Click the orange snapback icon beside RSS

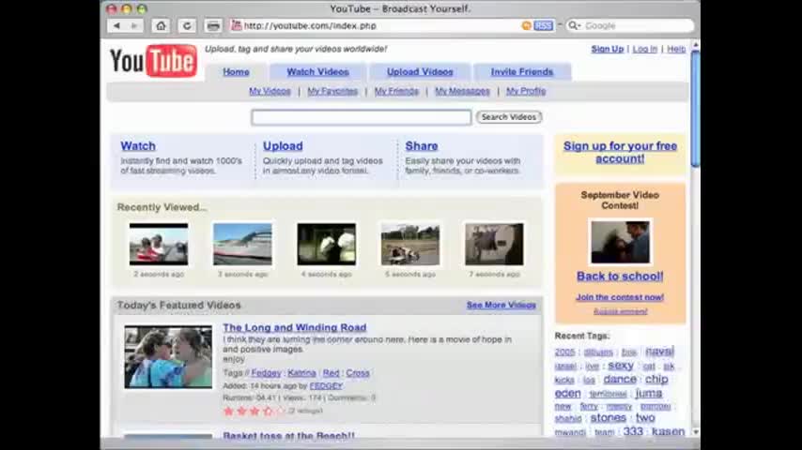pyautogui.click(x=526, y=25)
